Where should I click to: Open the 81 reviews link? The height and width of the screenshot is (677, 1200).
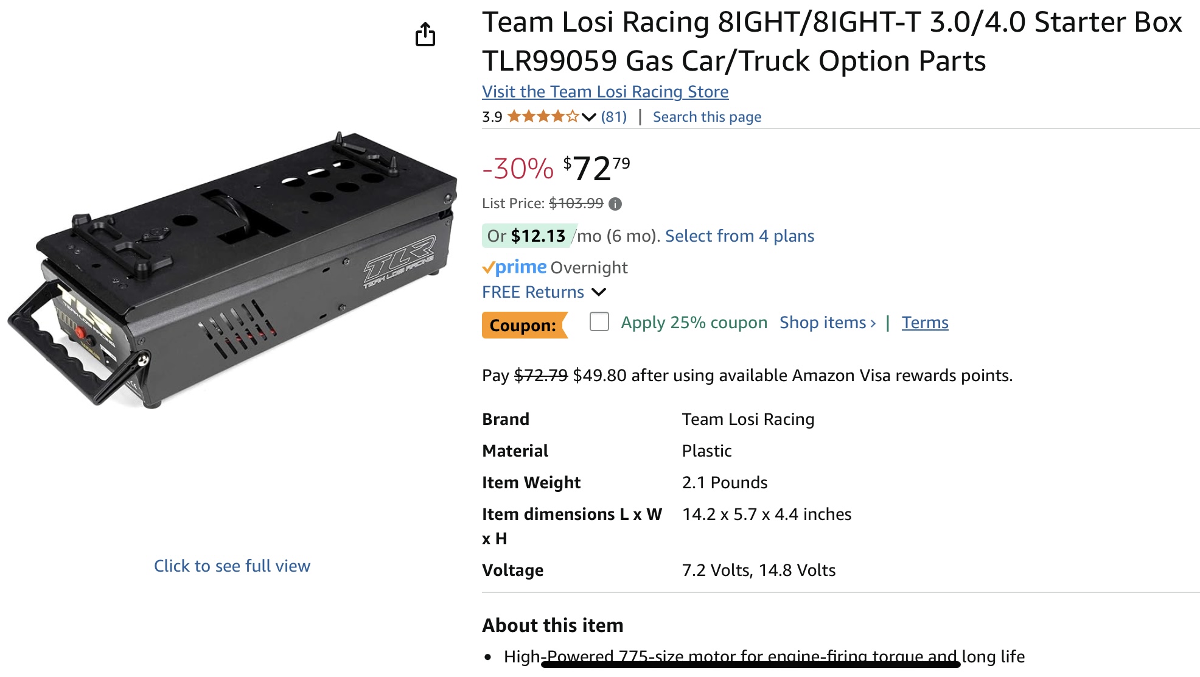[x=613, y=117]
